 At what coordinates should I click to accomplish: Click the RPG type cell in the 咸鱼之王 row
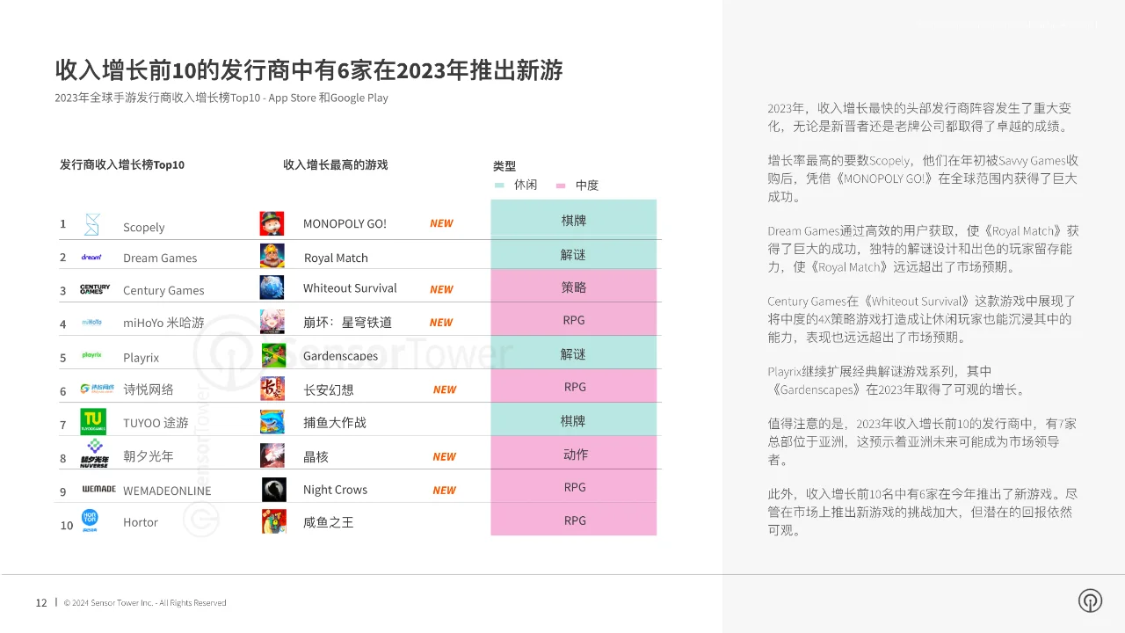tap(573, 520)
